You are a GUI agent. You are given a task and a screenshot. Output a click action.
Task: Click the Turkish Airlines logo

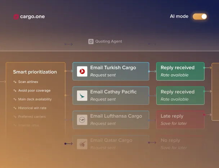coord(82,71)
